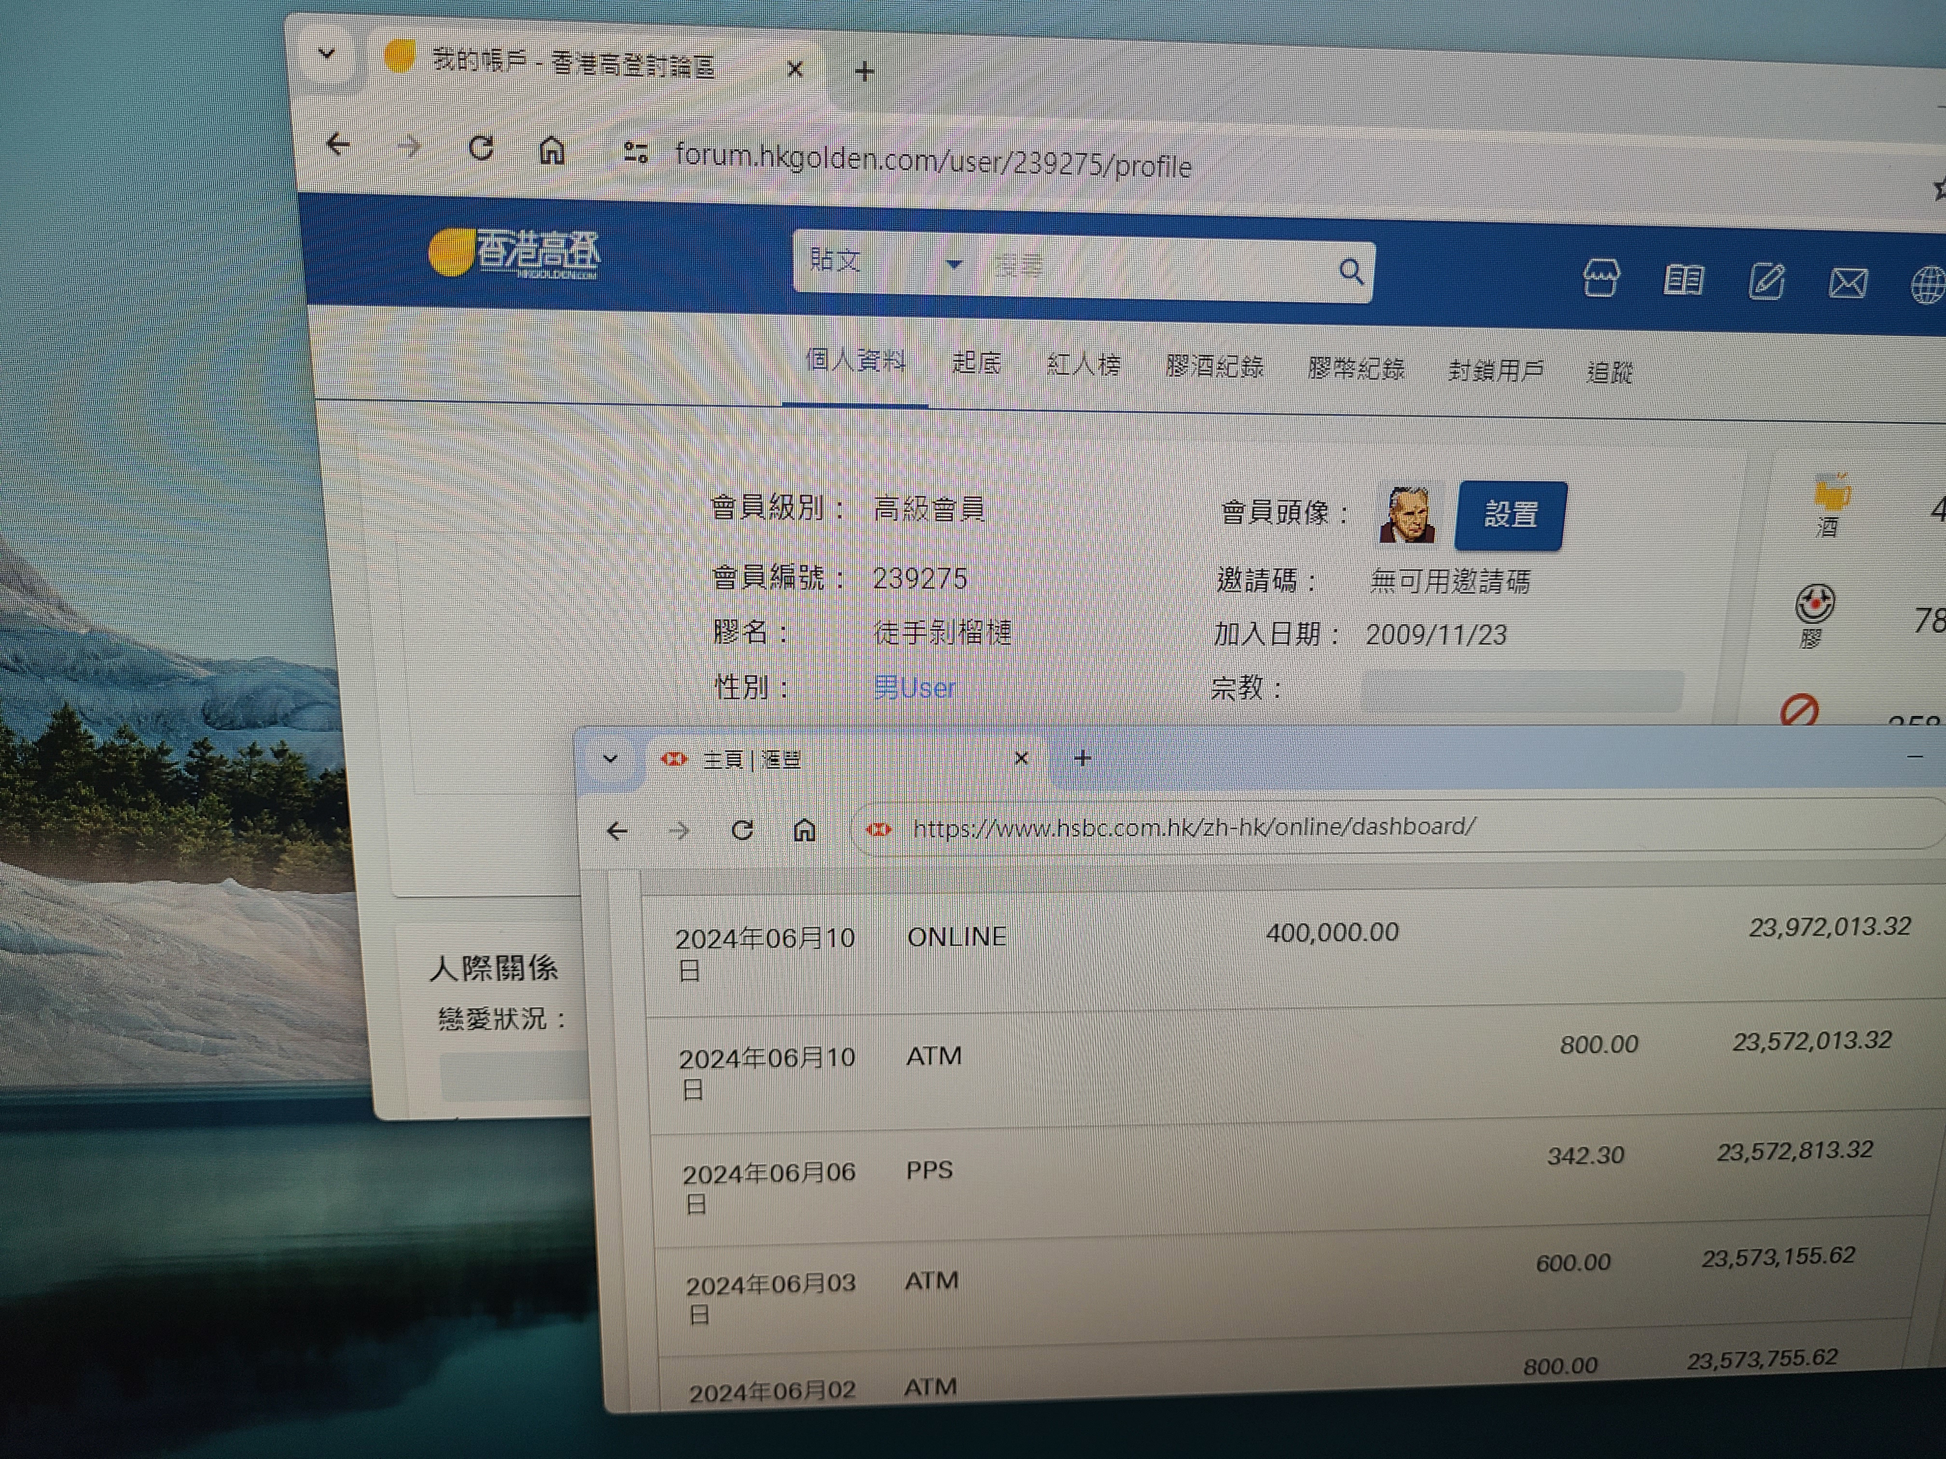Viewport: 1946px width, 1459px height.
Task: Open the 貼文 search type dropdown
Action: point(886,262)
